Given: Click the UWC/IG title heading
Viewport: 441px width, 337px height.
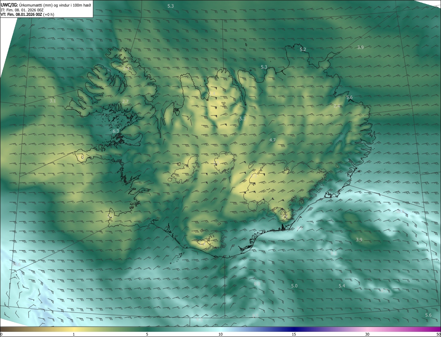Looking at the screenshot, I should (x=46, y=5).
